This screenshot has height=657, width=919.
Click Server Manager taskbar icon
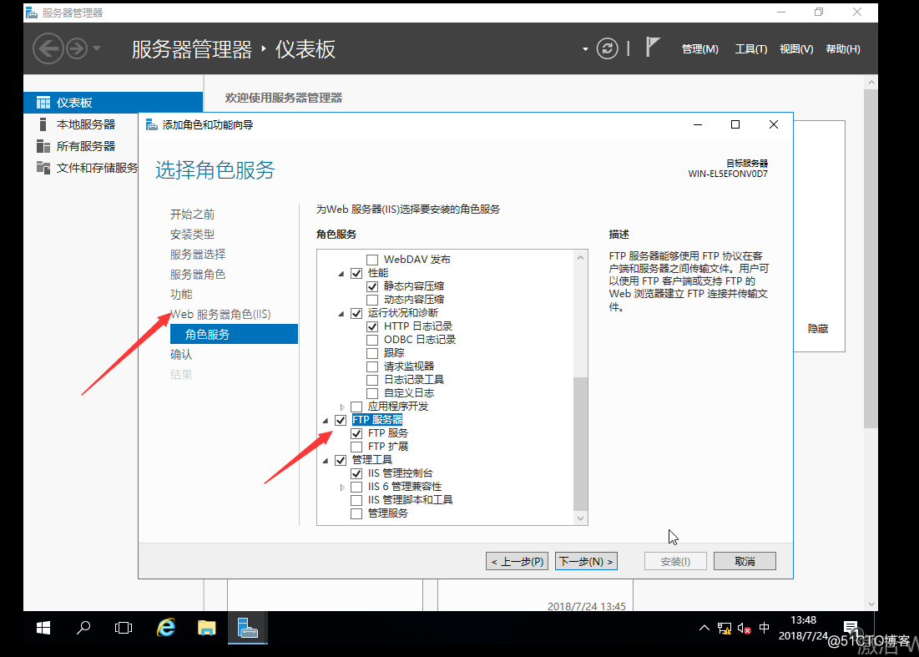pyautogui.click(x=247, y=628)
